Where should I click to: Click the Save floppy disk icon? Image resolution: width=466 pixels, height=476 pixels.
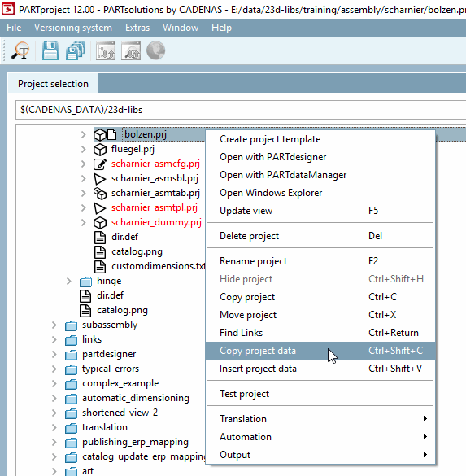(50, 50)
